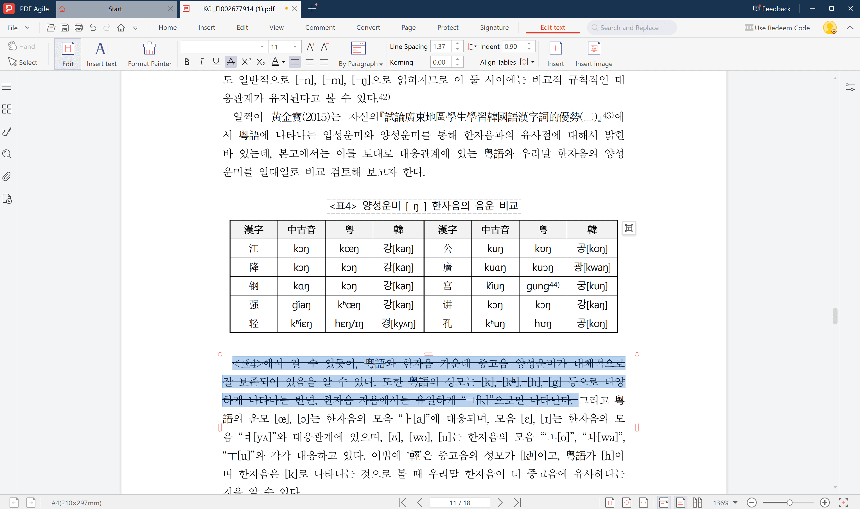
Task: Open the attachments paperclip panel
Action: point(7,177)
